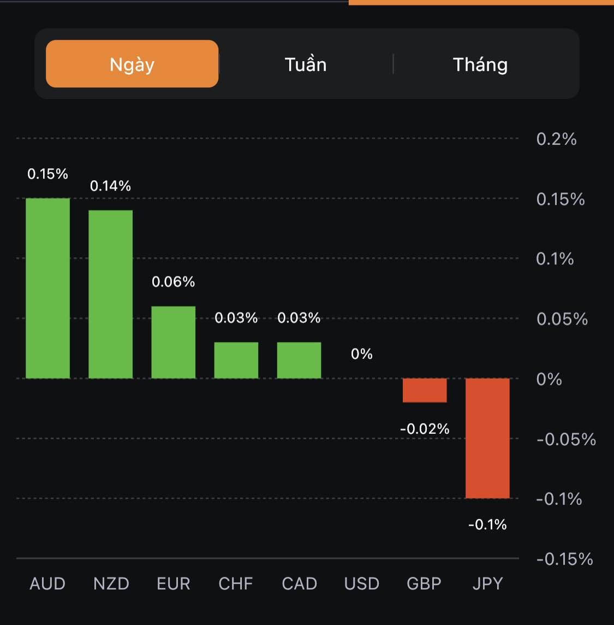
Task: Click the -0.15% y-axis label
Action: pyautogui.click(x=564, y=559)
